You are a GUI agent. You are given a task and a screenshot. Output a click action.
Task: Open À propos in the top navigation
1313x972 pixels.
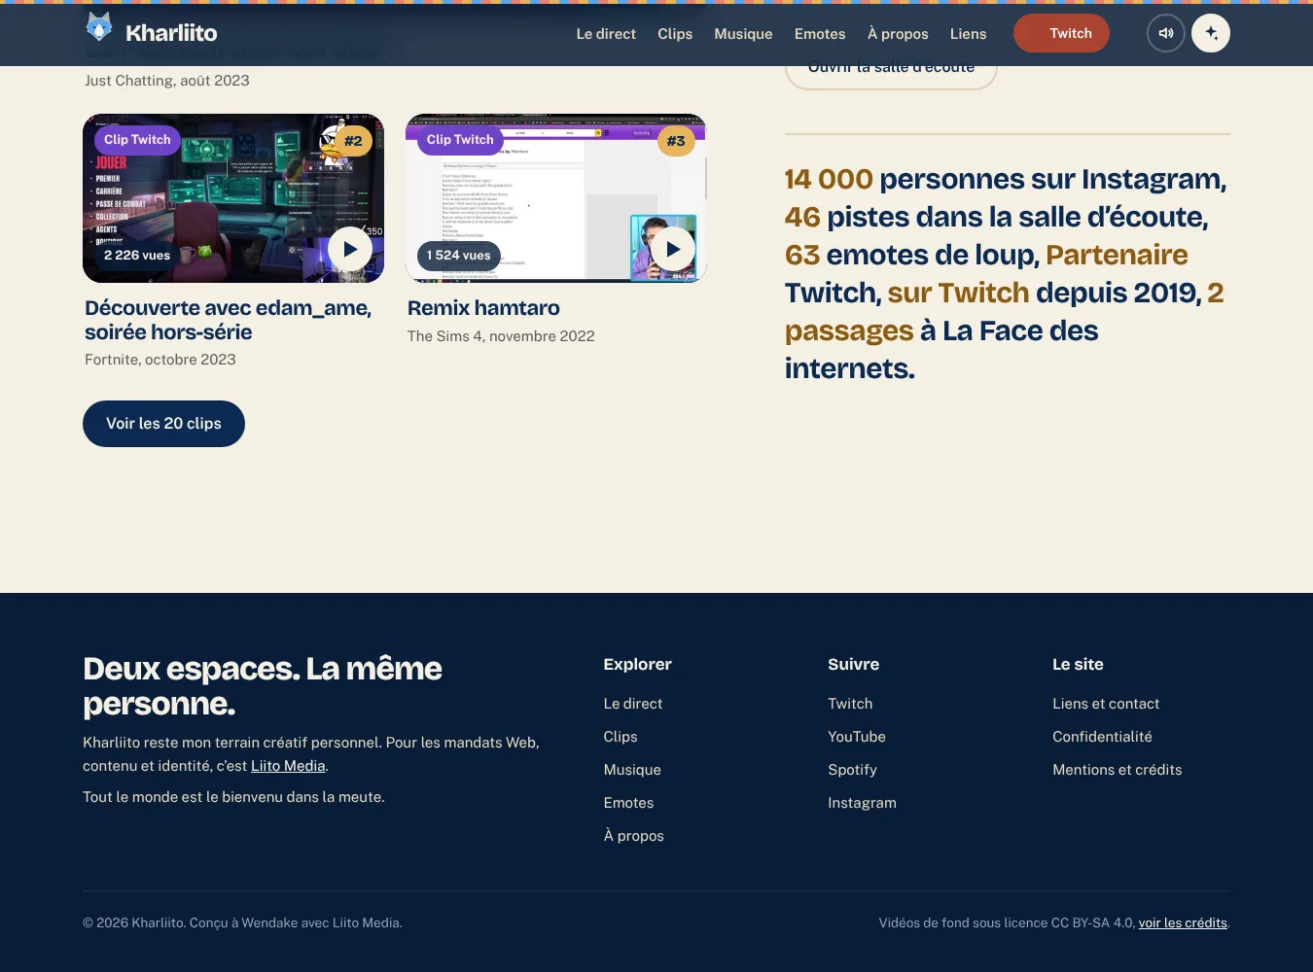click(898, 34)
